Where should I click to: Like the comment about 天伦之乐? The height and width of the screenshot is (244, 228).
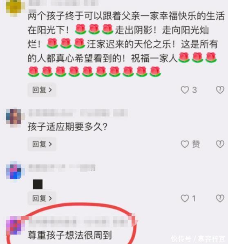coord(185,90)
